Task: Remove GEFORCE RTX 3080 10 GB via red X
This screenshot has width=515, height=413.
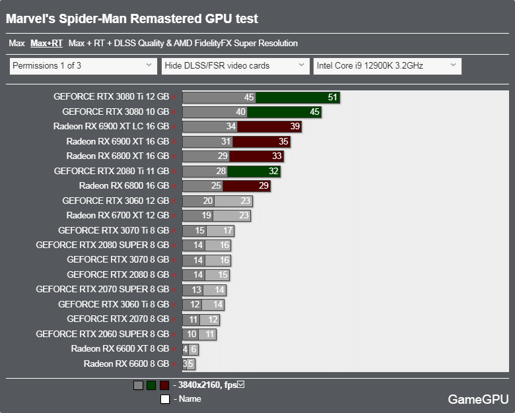Action: 174,112
